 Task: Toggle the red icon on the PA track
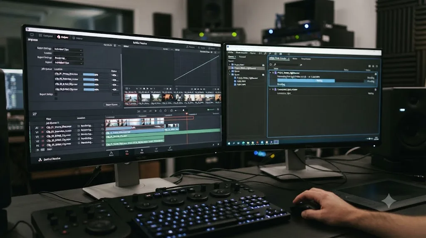(42, 145)
